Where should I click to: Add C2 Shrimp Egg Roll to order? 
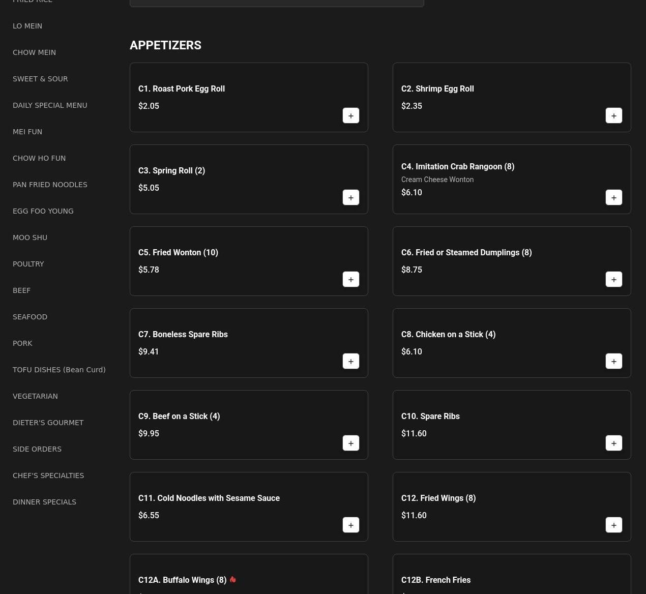614,115
